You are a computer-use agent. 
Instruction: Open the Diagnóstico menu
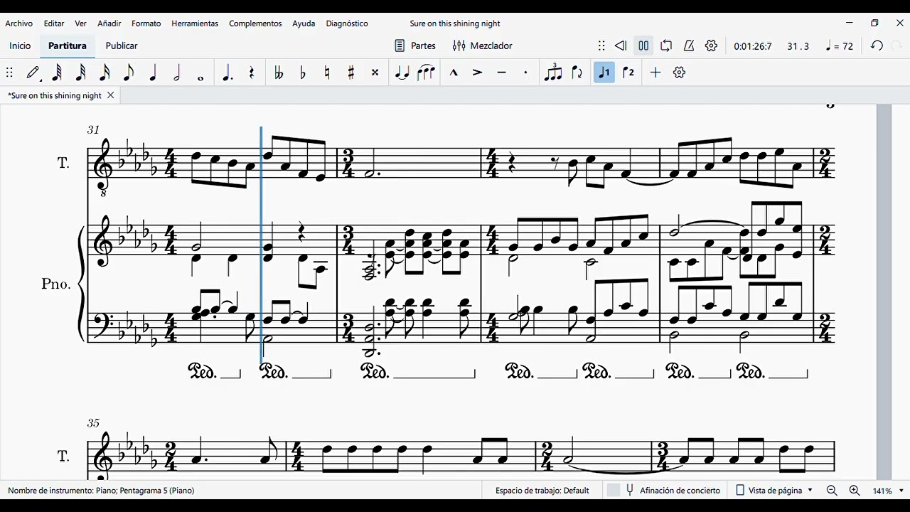point(347,23)
